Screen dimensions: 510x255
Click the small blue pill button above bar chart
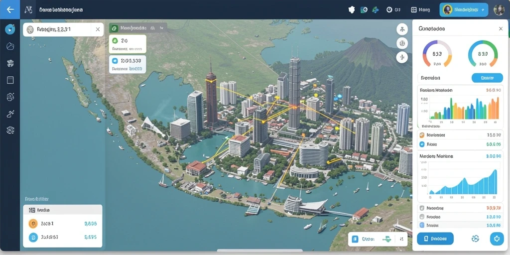(x=487, y=78)
